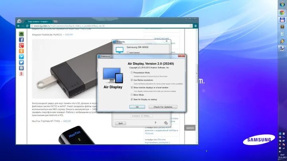Share page on VKontakte
This screenshot has width=287, height=161.
click(x=21, y=68)
